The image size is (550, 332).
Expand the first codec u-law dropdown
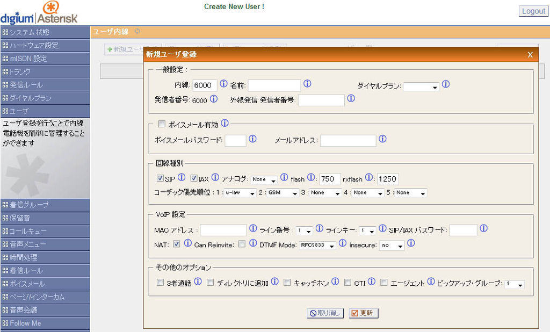(x=240, y=193)
